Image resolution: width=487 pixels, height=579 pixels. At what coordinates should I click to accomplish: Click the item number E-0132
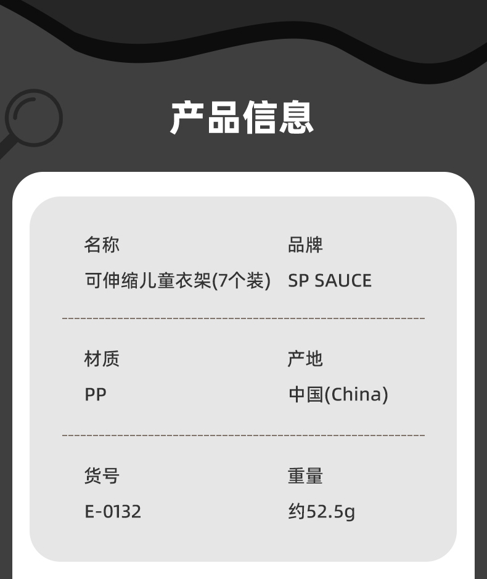tap(113, 511)
